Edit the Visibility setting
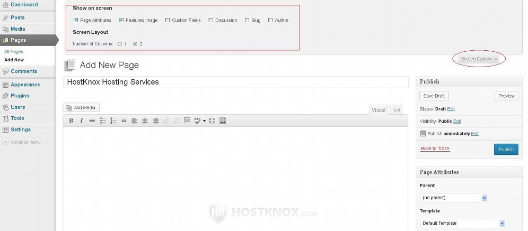The image size is (528, 231). (457, 121)
